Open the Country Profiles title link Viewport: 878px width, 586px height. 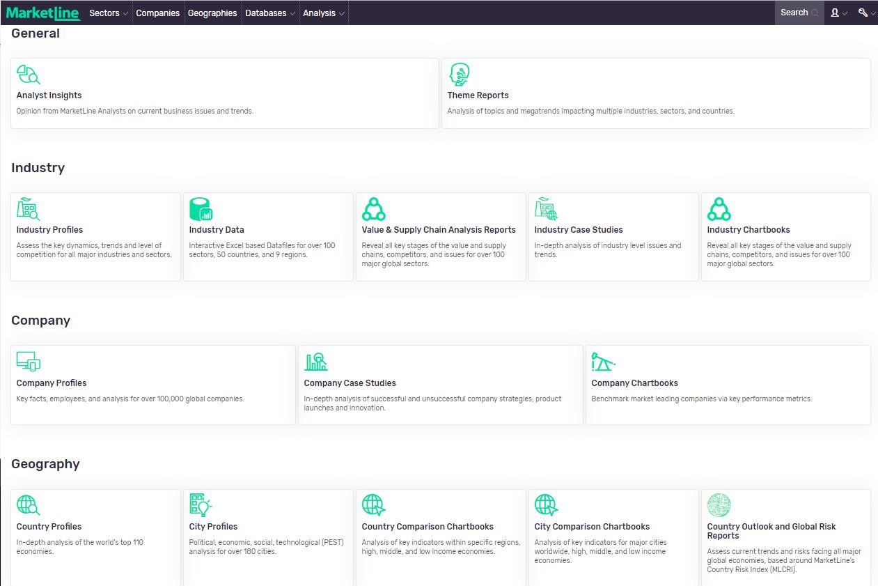pos(49,527)
